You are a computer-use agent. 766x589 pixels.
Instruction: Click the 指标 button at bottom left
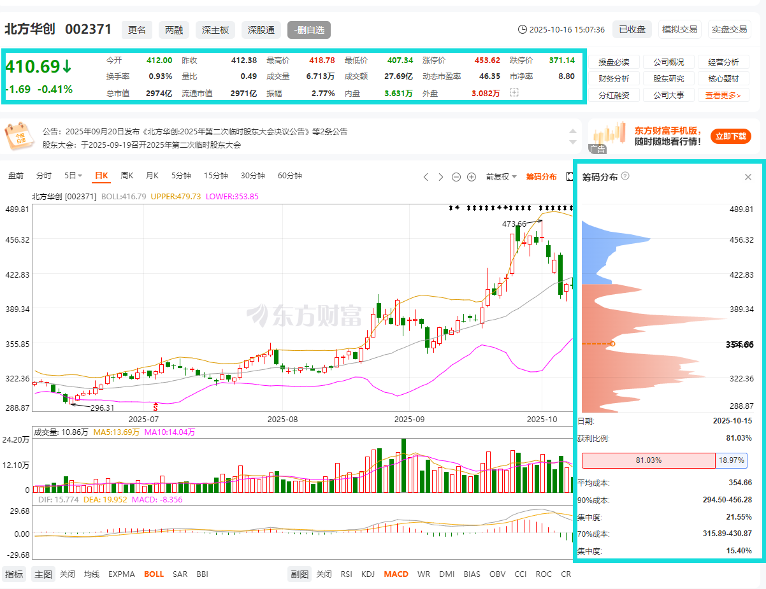pos(14,574)
